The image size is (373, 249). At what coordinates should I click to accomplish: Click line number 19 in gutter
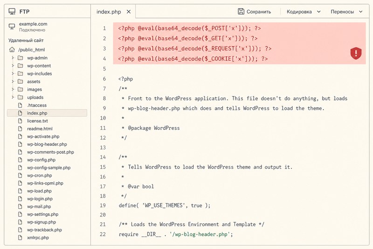tap(103, 206)
